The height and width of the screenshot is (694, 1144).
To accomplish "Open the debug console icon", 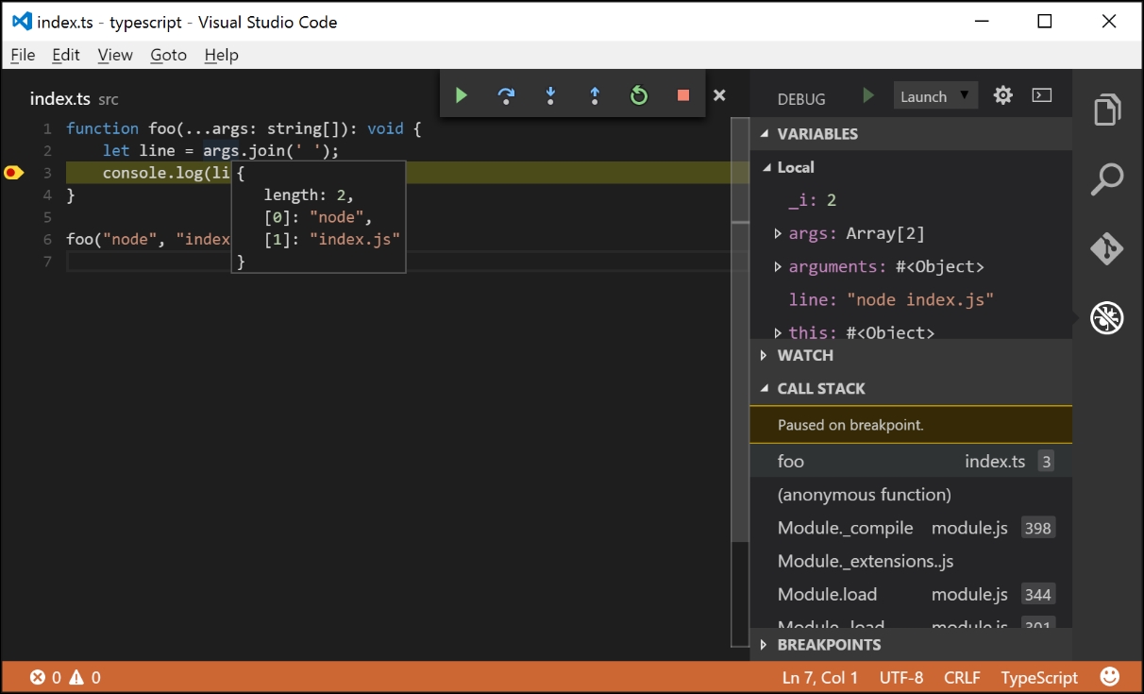I will click(x=1042, y=95).
